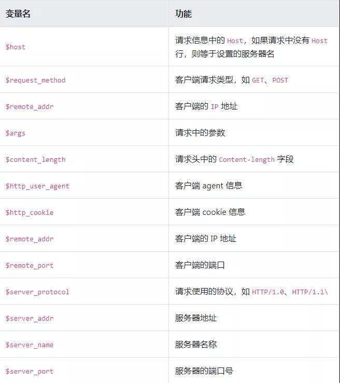Click the $server_name variable

coord(30,345)
